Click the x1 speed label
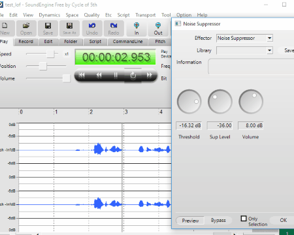 click(x=67, y=54)
